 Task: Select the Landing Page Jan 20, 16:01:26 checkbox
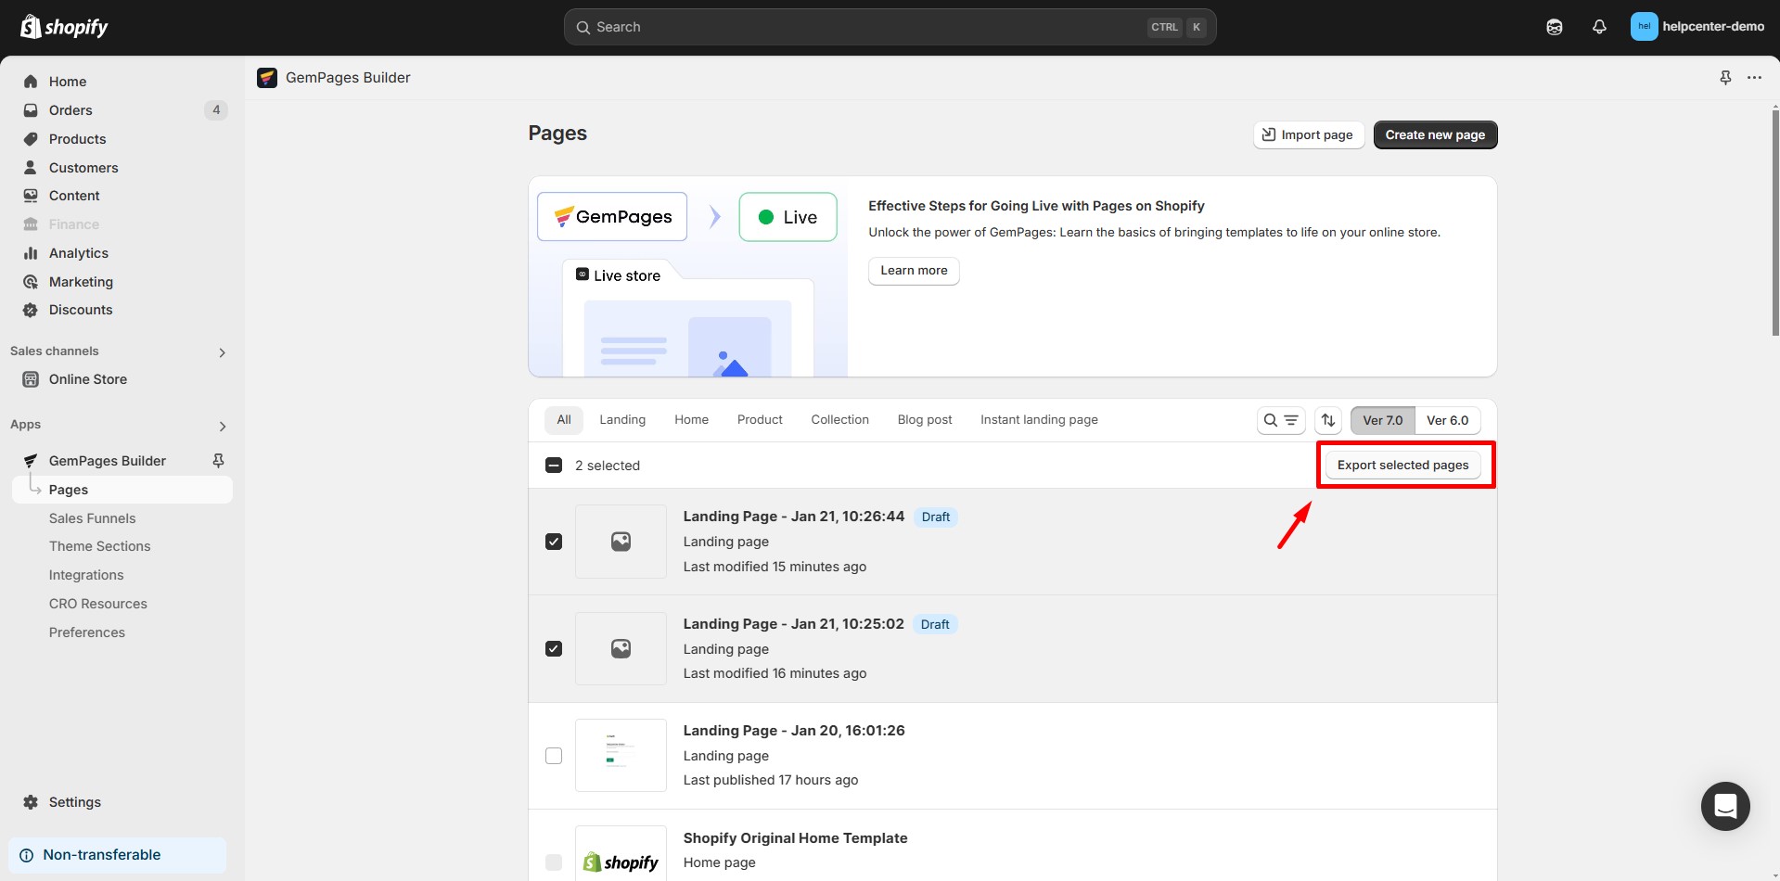tap(554, 756)
